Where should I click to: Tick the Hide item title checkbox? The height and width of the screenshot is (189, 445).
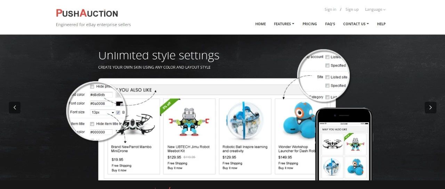point(92,124)
